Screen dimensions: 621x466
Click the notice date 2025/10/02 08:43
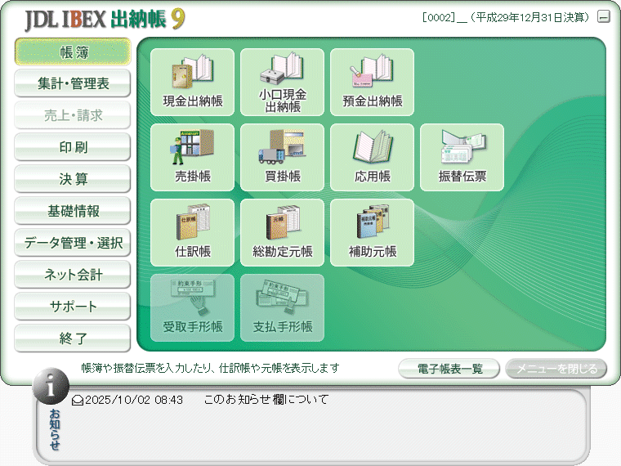click(x=134, y=400)
